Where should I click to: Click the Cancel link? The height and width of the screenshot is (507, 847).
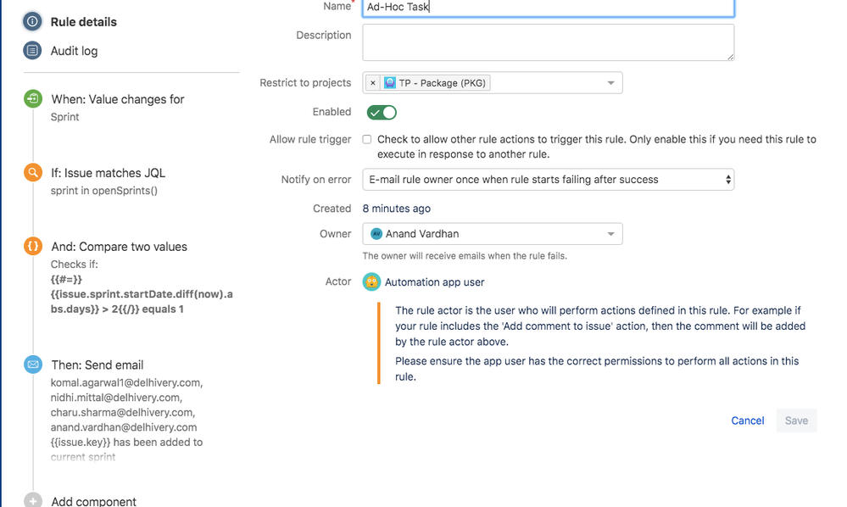(747, 421)
